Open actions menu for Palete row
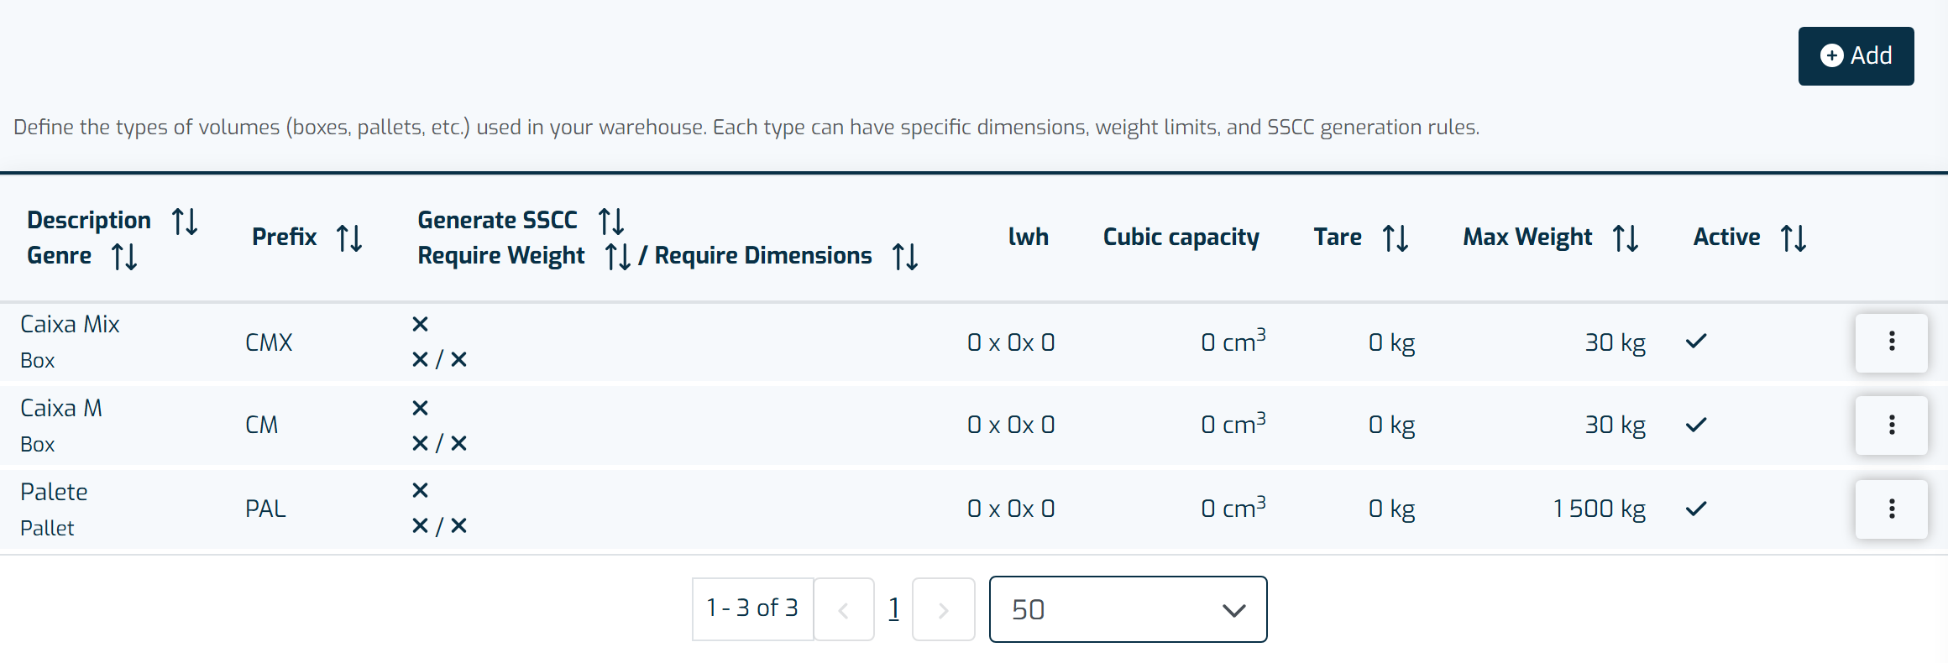The height and width of the screenshot is (663, 1948). coord(1891,509)
